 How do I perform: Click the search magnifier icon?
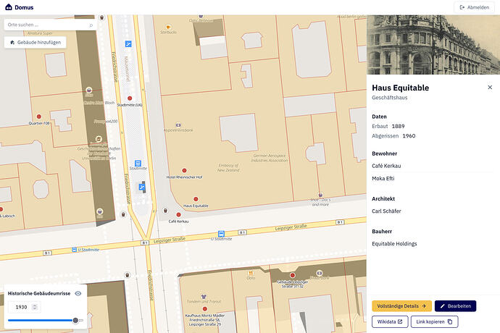point(91,25)
